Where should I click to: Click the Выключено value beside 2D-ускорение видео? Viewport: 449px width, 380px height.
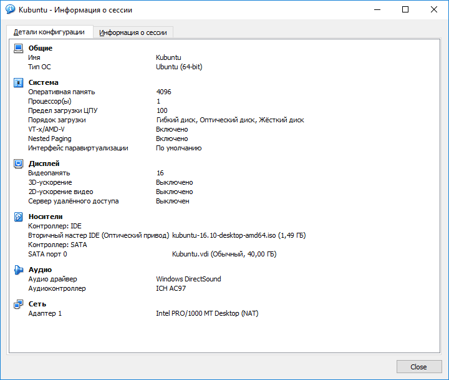coord(175,192)
